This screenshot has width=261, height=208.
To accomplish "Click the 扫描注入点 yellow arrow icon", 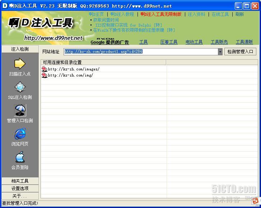I will [20, 64].
